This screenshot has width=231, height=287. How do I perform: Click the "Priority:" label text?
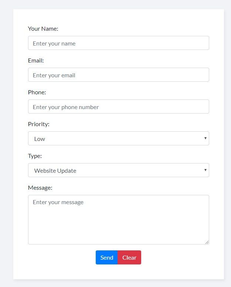coord(38,124)
